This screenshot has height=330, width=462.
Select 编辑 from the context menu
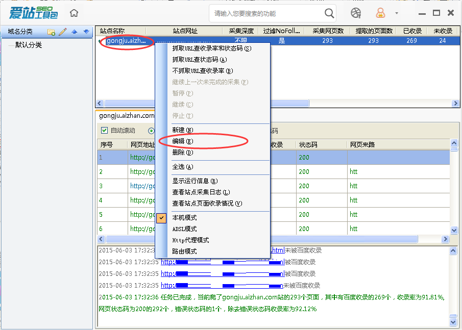pyautogui.click(x=181, y=140)
